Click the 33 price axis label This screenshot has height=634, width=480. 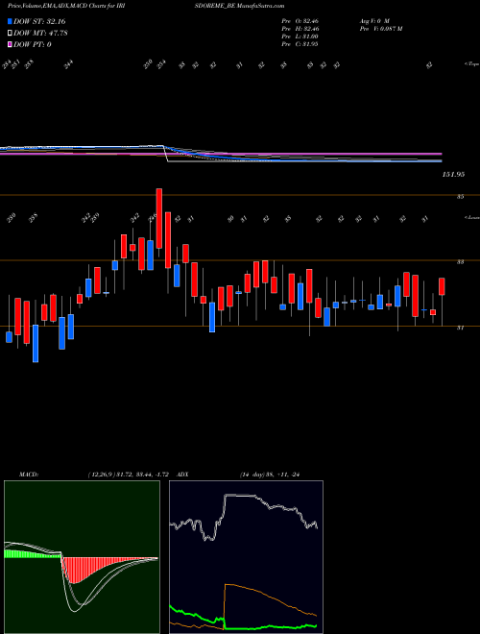click(460, 262)
